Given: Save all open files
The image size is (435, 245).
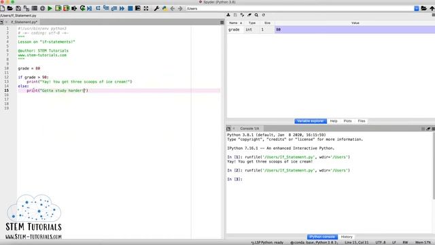Looking at the screenshot, I should (27, 9).
